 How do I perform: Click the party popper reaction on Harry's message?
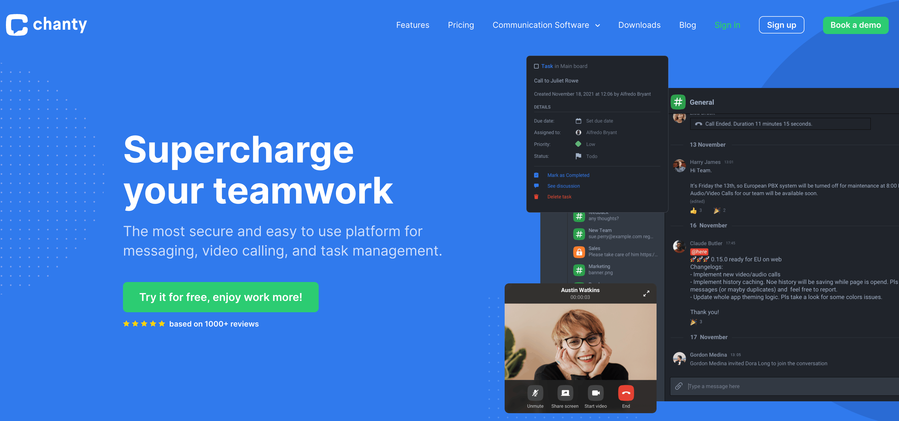[717, 210]
